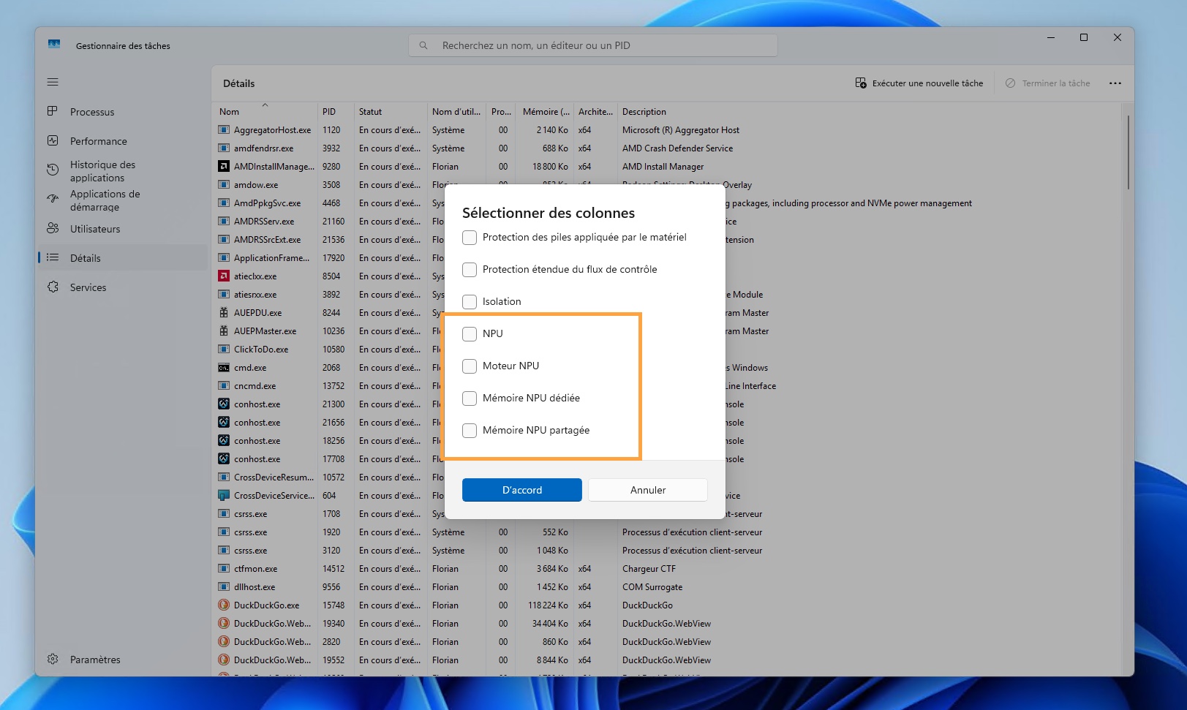1187x710 pixels.
Task: Click the Task Manager app icon in title bar
Action: [54, 45]
